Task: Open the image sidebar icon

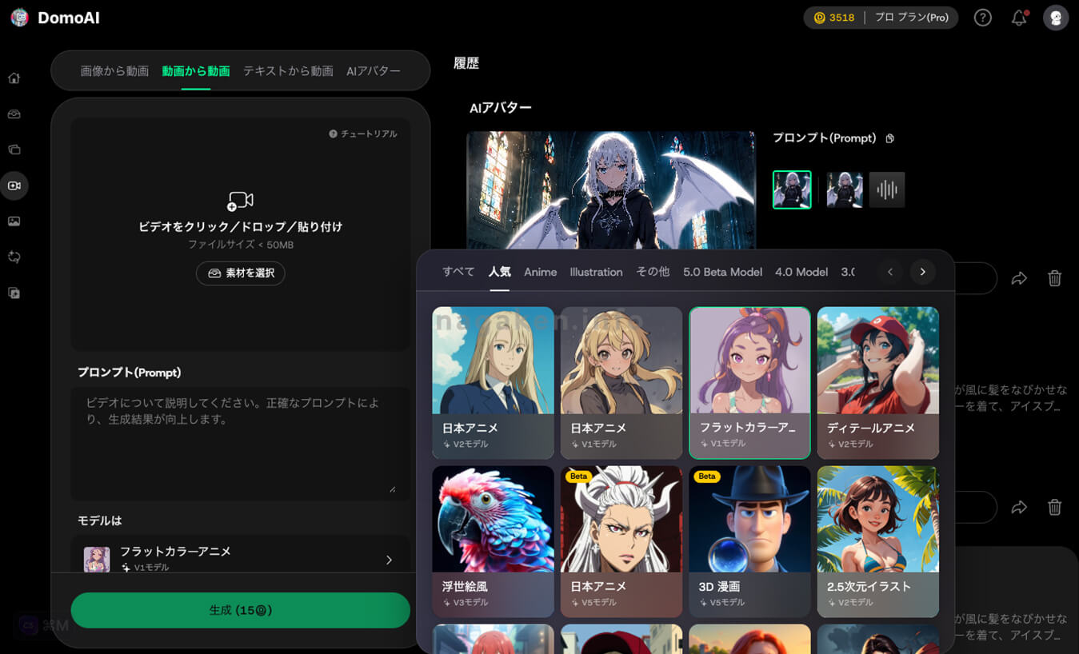Action: [x=14, y=221]
